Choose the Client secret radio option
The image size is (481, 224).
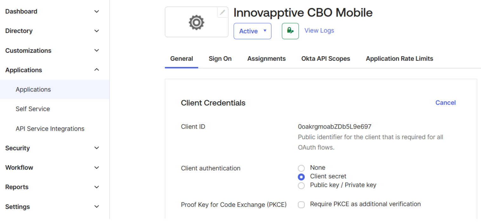coord(301,177)
